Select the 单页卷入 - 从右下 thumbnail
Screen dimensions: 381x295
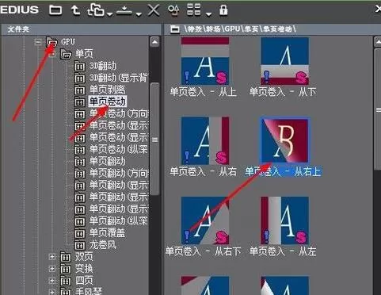coord(205,220)
